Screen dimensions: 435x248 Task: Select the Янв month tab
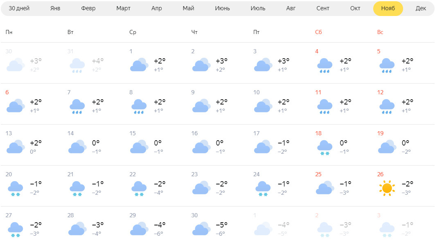click(55, 8)
